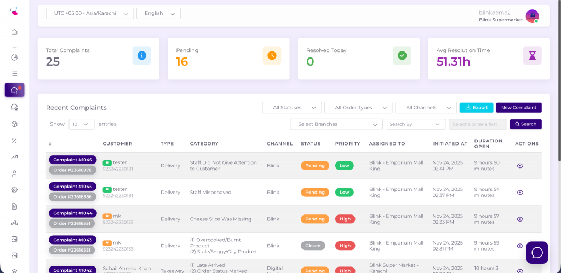Image resolution: width=561 pixels, height=273 pixels.
Task: Click the New Complaint button
Action: (x=518, y=108)
